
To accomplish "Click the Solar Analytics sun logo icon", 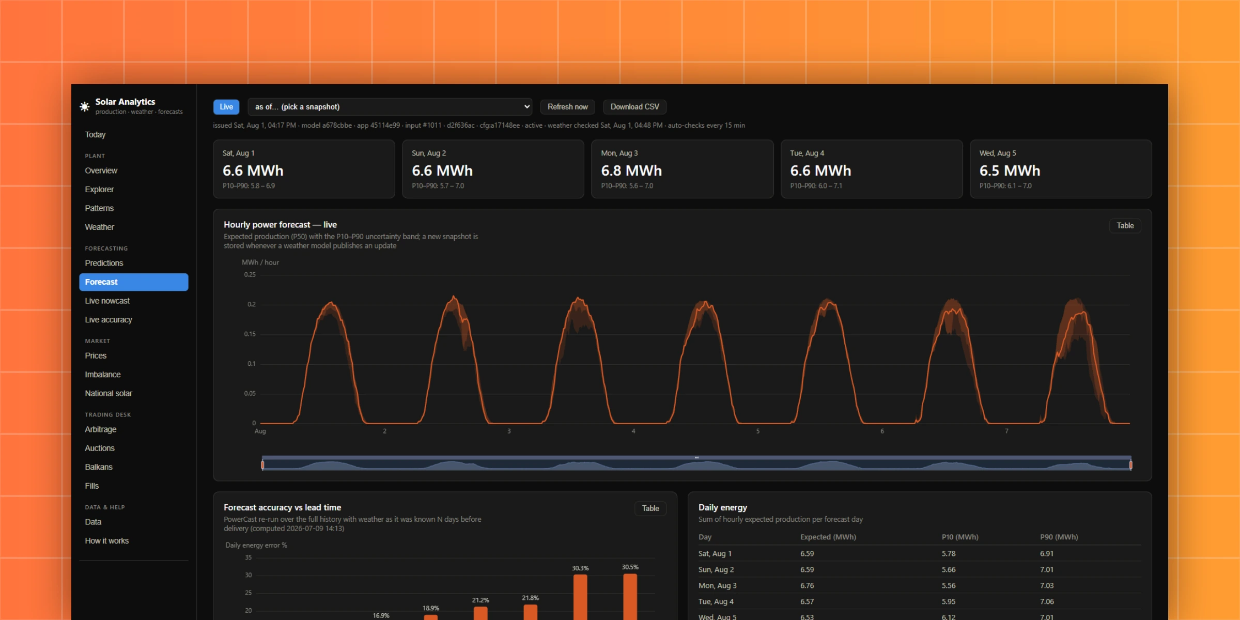I will (84, 106).
